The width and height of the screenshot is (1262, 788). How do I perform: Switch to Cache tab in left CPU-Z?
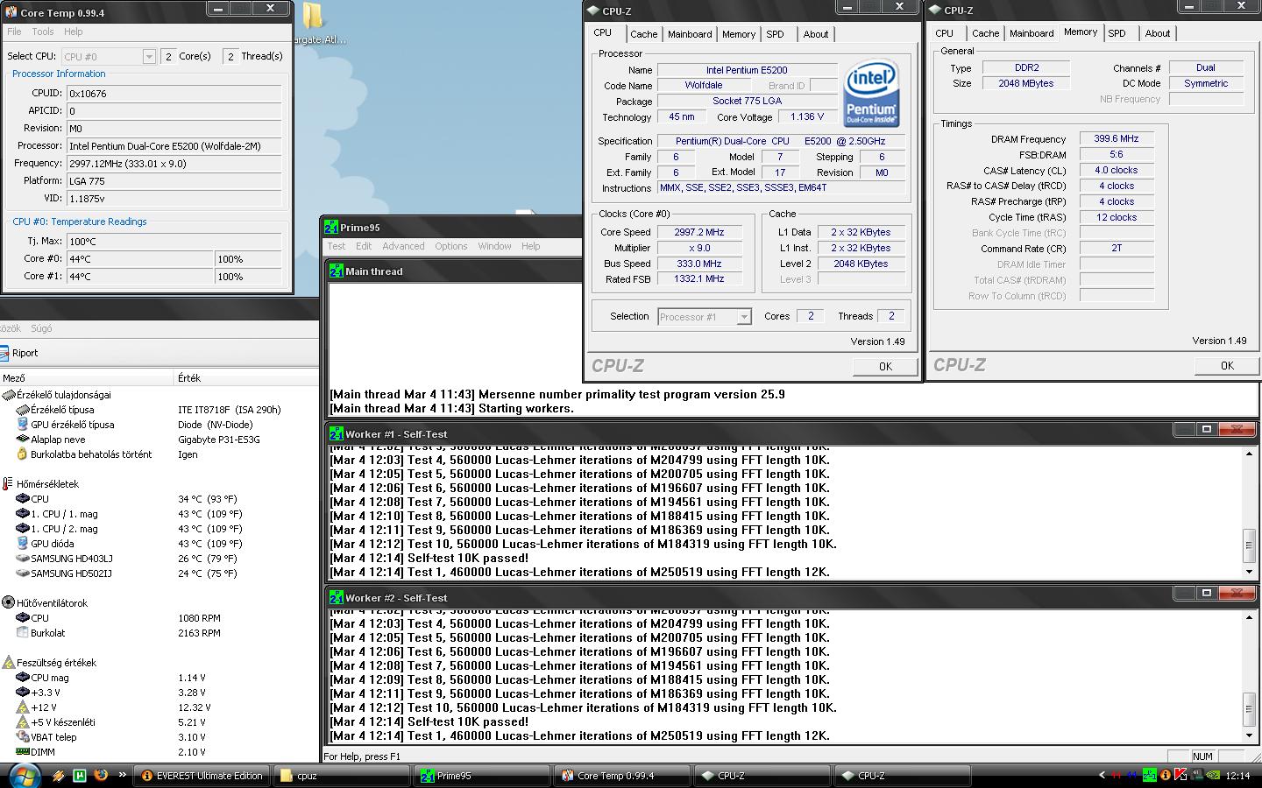tap(643, 34)
